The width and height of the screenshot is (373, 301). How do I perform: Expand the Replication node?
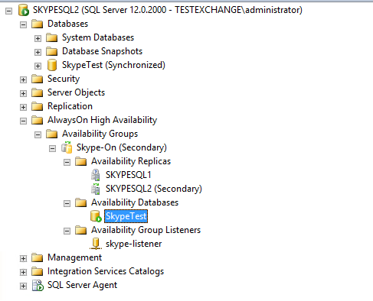click(23, 107)
